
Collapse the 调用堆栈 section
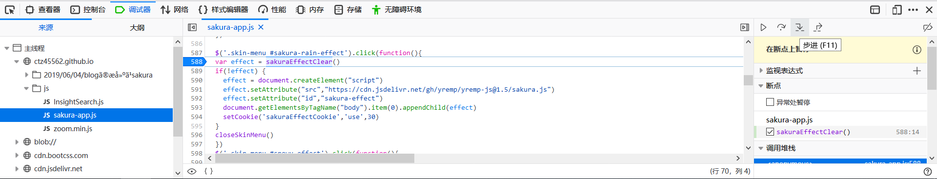coord(761,148)
